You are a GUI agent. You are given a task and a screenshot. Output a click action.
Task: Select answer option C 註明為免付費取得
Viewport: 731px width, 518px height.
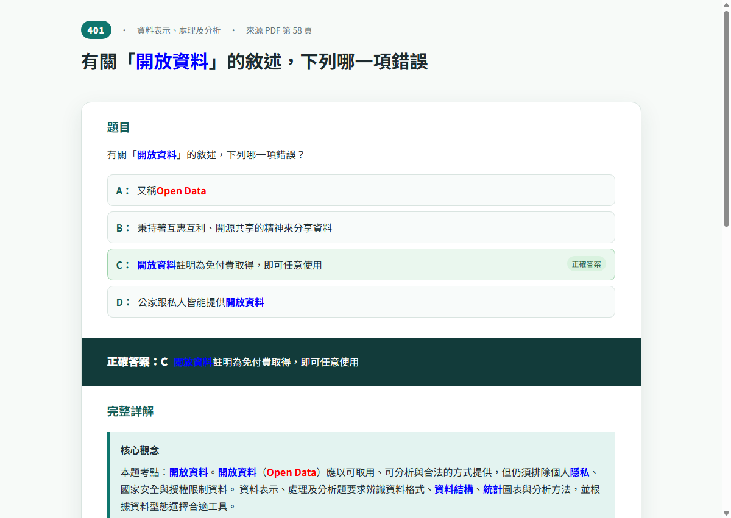(361, 264)
